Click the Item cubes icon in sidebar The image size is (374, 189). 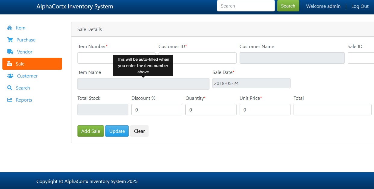10,28
